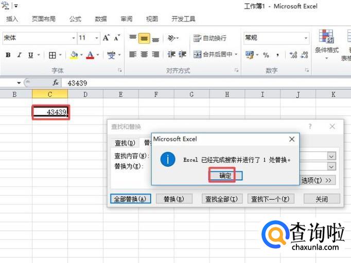
Task: Select column G header
Action: [191, 94]
